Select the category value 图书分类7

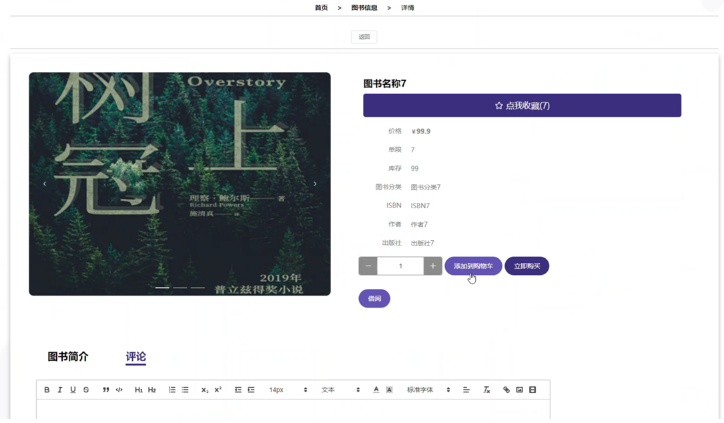point(426,187)
